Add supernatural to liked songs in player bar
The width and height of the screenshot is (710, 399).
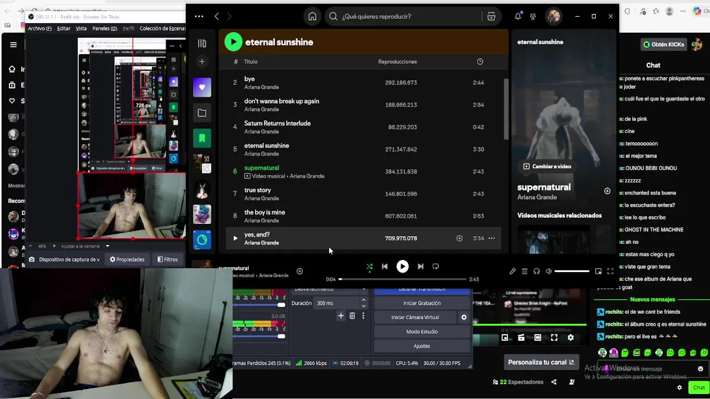click(x=300, y=271)
